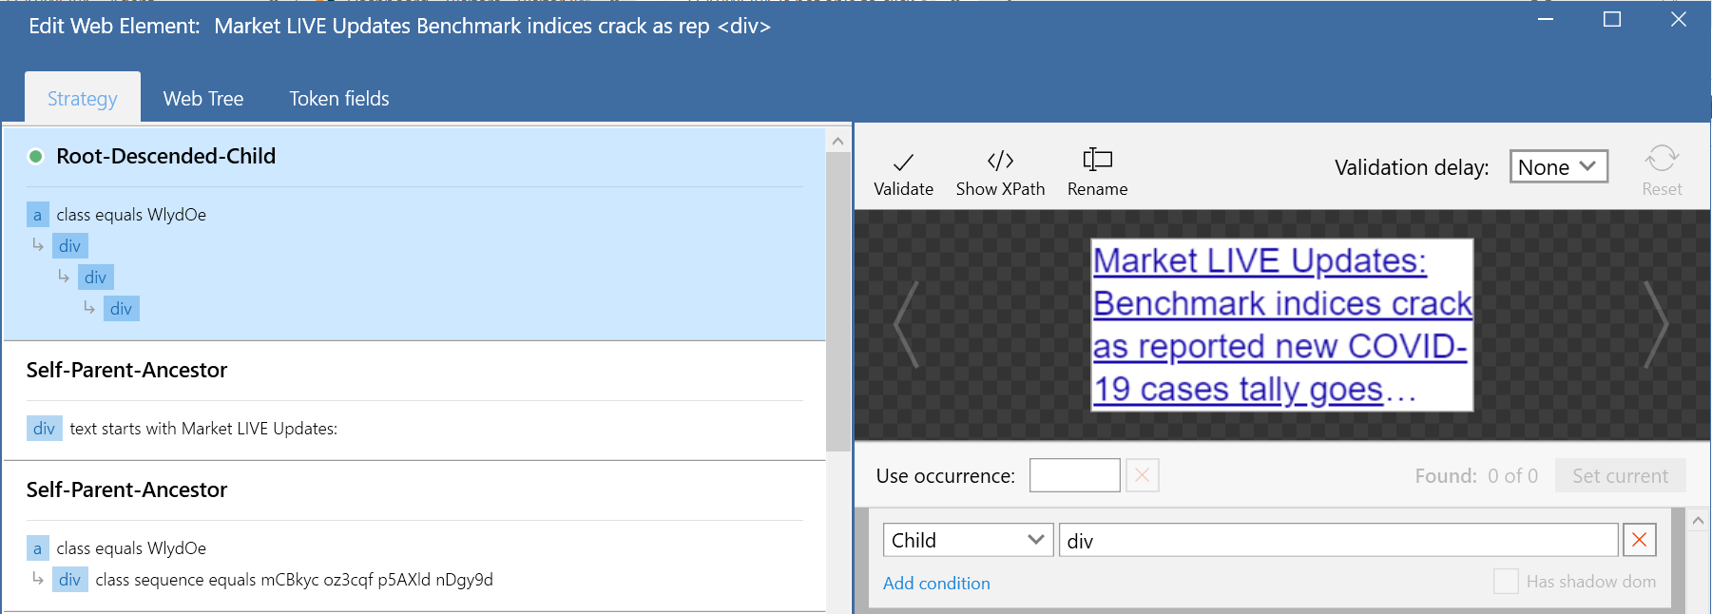This screenshot has width=1712, height=614.
Task: Select the text starts with Market LIVE strategy
Action: click(202, 429)
